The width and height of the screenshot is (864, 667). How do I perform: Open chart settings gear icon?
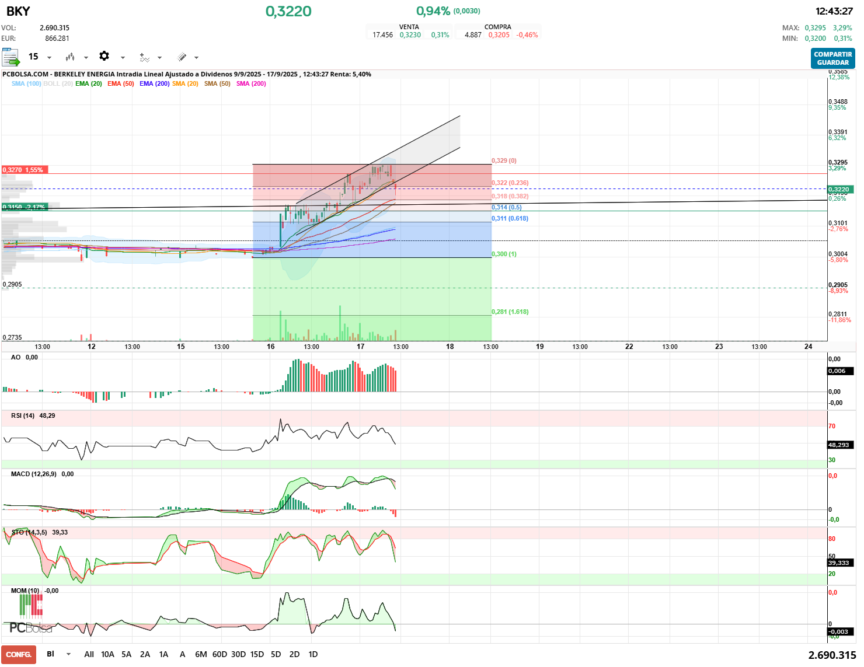tap(104, 56)
